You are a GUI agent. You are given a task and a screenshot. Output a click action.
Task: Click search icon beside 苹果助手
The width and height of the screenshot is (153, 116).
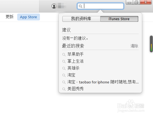point(64,54)
